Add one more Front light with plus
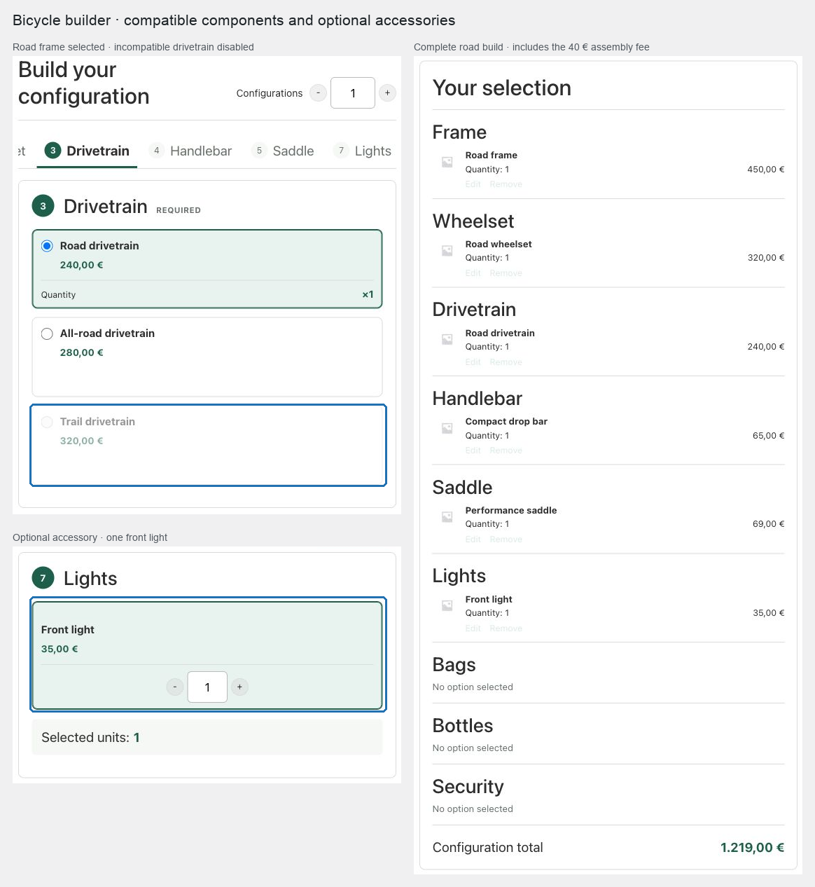The image size is (815, 887). coord(239,687)
